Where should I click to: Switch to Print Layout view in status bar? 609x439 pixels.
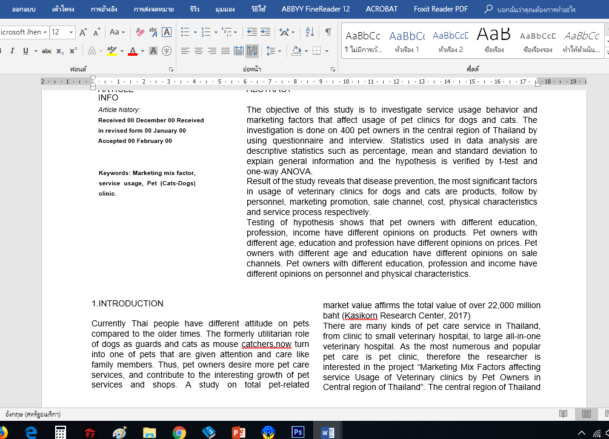(x=587, y=414)
